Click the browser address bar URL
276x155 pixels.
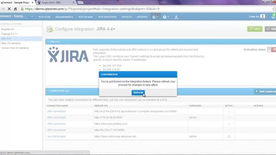(x=92, y=9)
